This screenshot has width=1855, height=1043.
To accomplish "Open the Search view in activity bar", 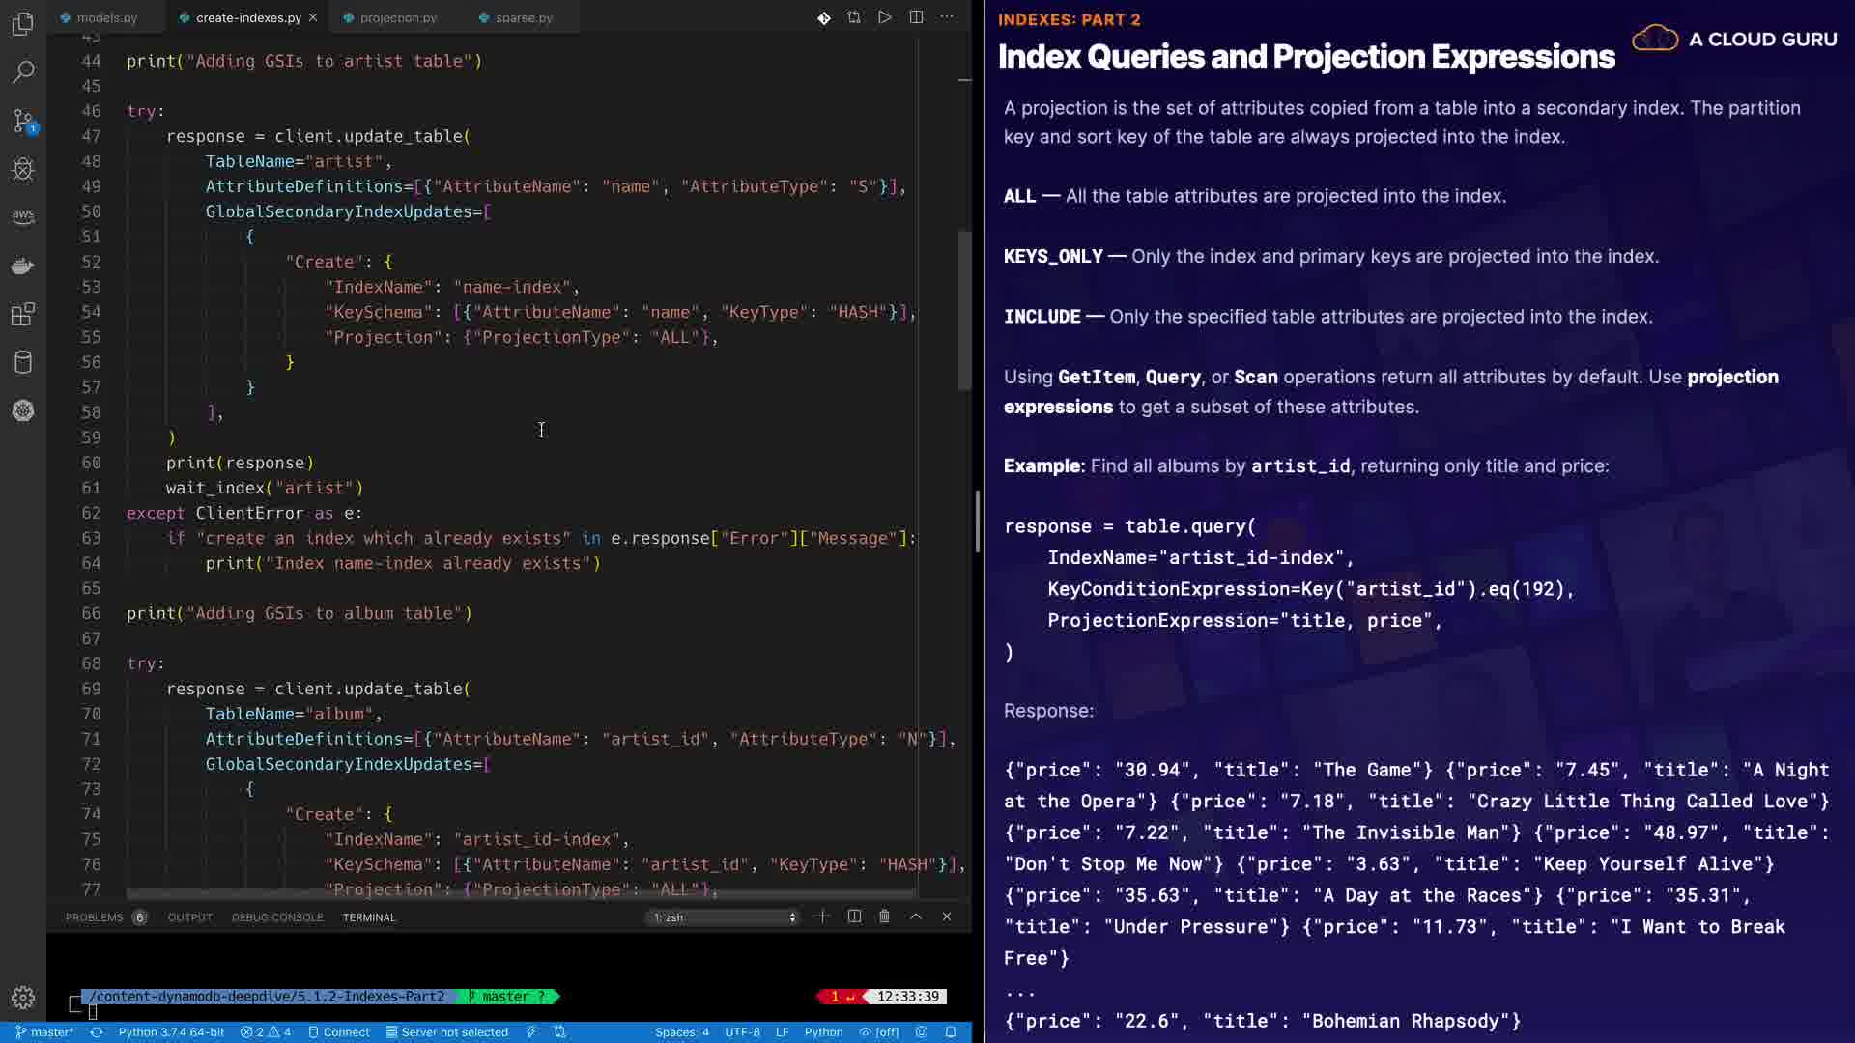I will (23, 71).
